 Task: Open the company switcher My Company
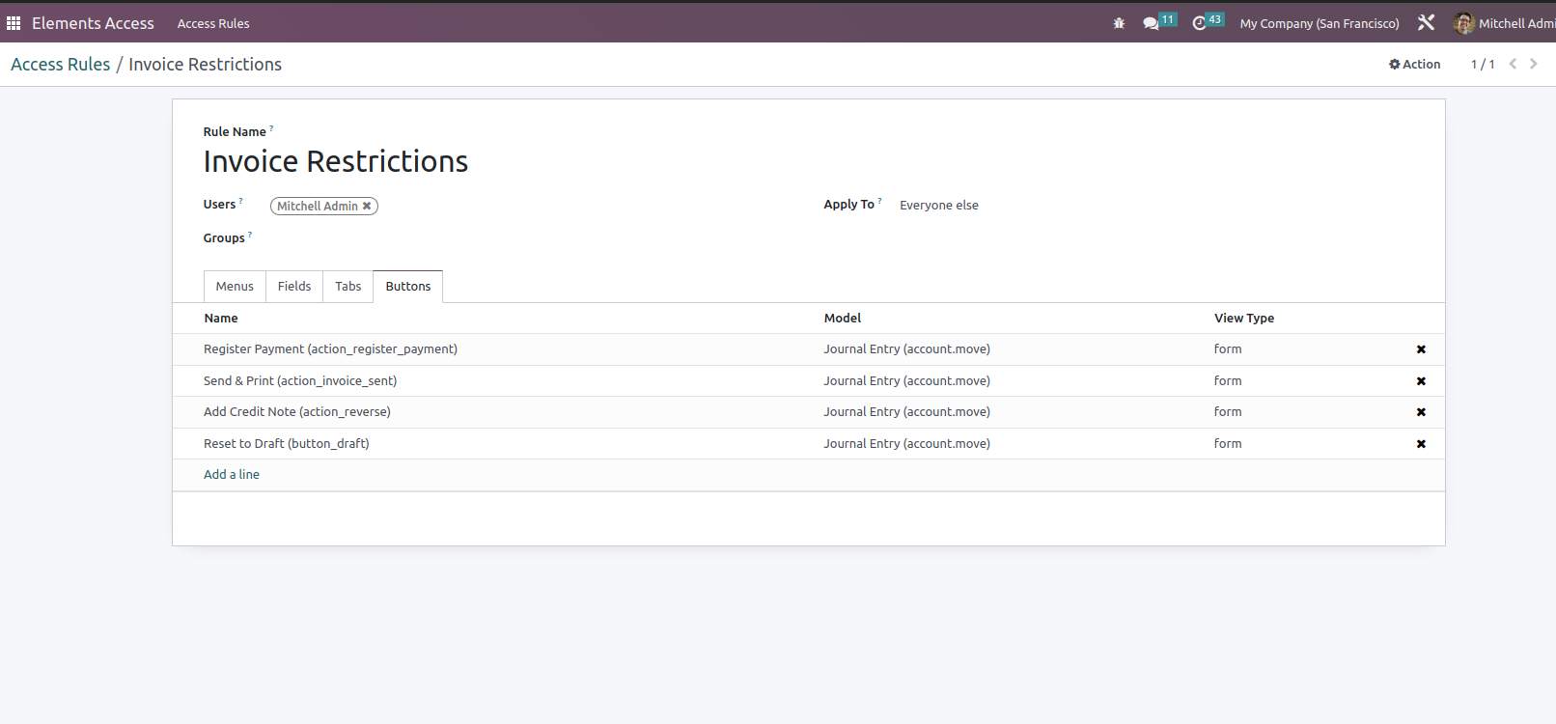point(1319,23)
